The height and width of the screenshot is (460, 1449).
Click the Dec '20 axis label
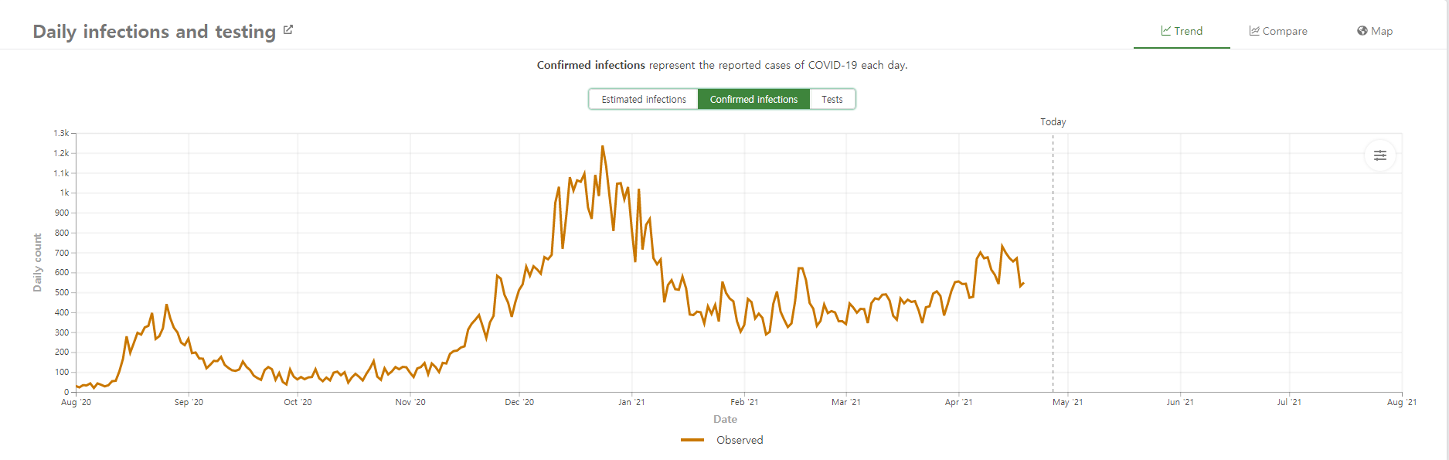tap(519, 402)
